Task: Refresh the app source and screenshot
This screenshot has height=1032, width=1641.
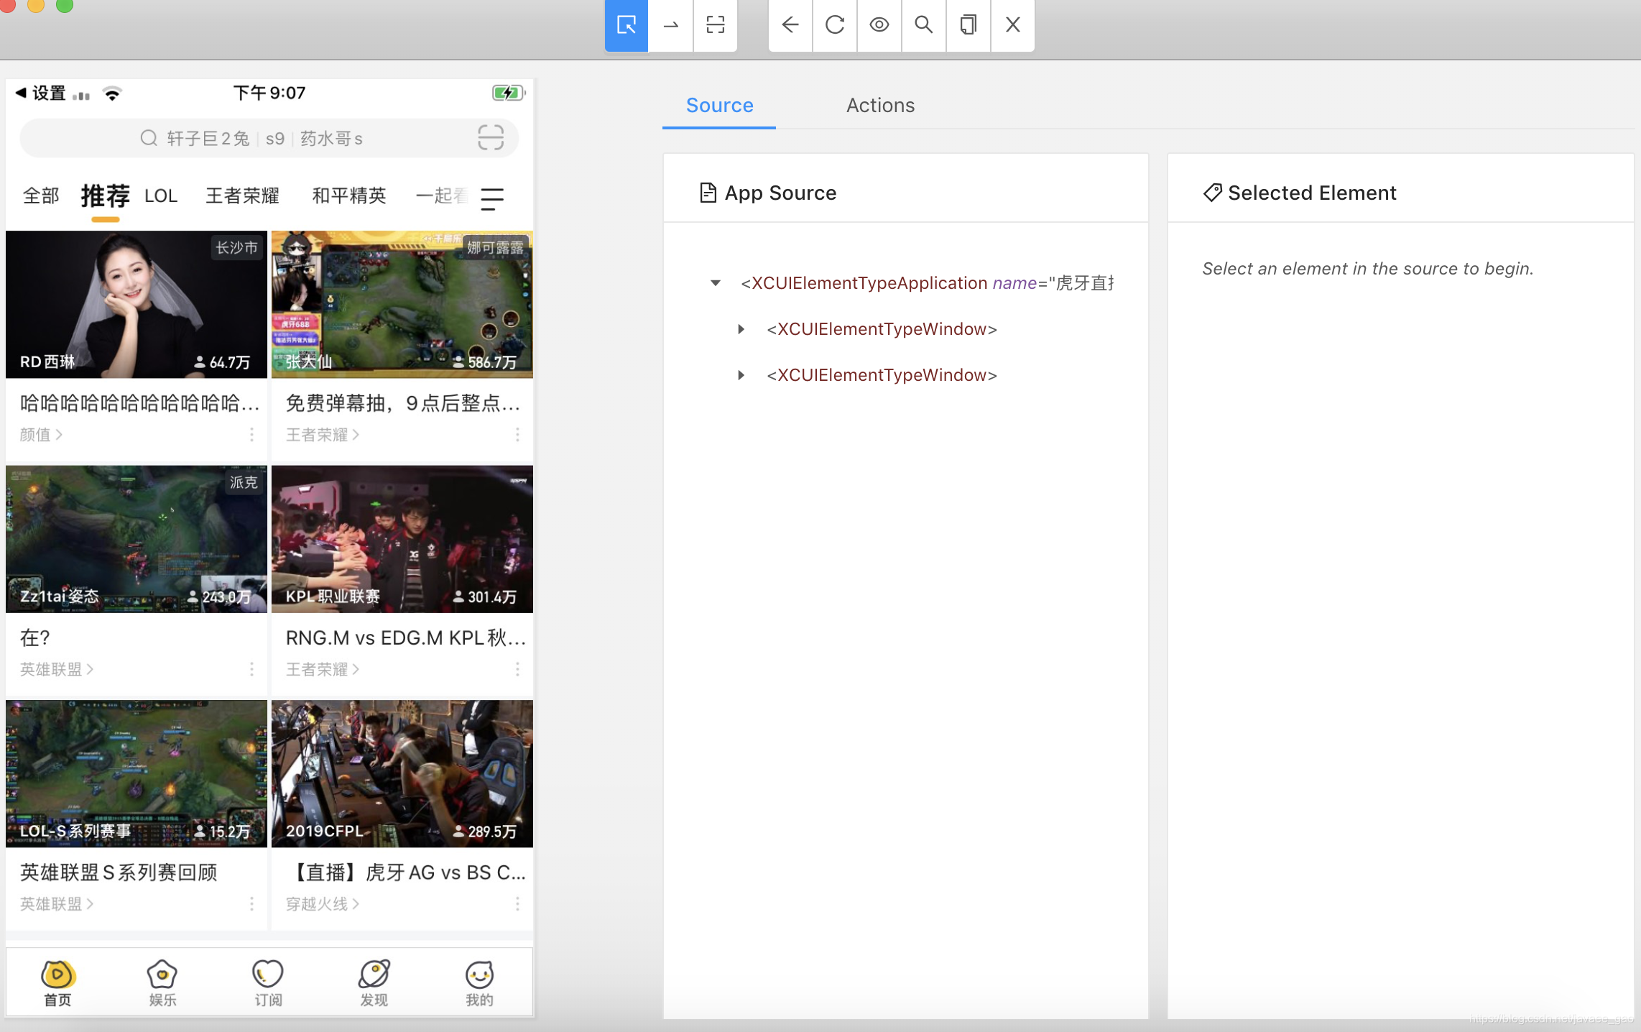Action: [835, 25]
